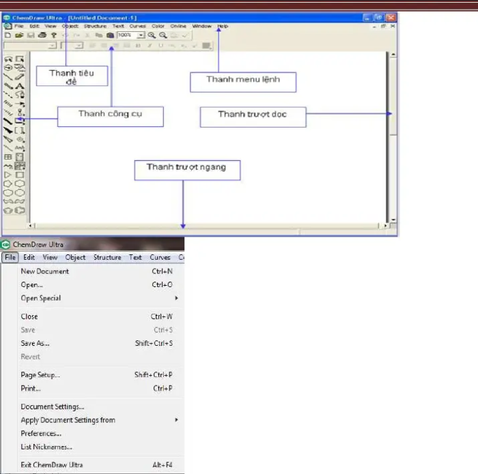Open Online menu in top window
Image resolution: width=478 pixels, height=474 pixels.
(178, 26)
